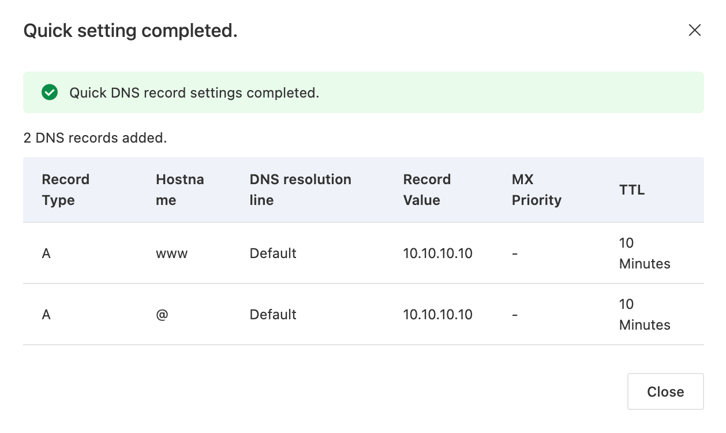Click the MX Priority column header
Screen dimensions: 726x433
(536, 190)
